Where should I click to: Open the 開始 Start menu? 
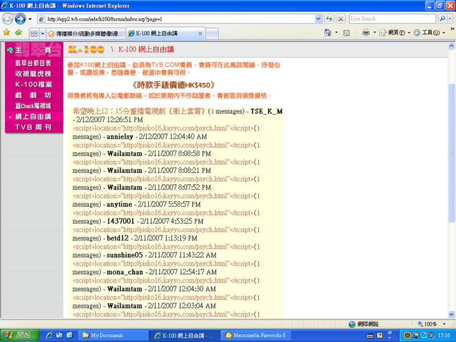tap(20, 335)
